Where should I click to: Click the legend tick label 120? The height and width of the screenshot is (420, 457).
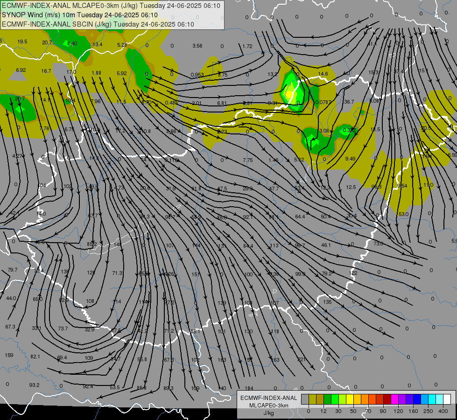(398, 411)
